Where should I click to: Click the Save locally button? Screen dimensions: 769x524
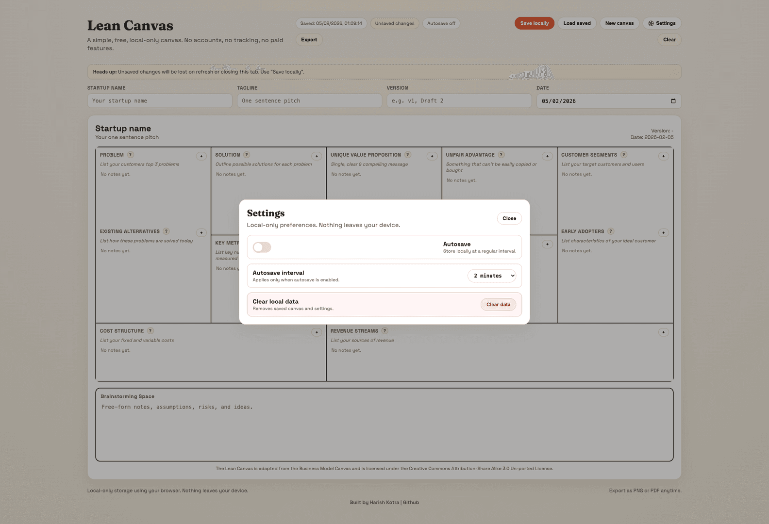tap(535, 23)
